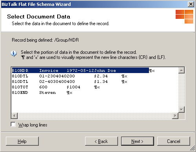
Task: Click the 810TOT 600 $1004 line
Action: click(56, 87)
